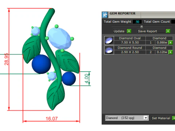
Task: Click the green arrow beside Set Material
Action: click(174, 118)
